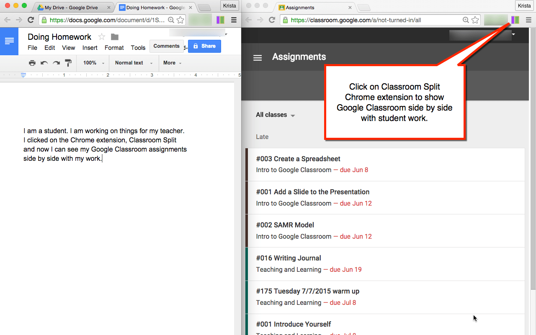Bookmark the Classroom page with the star
The height and width of the screenshot is (335, 536).
coord(475,20)
